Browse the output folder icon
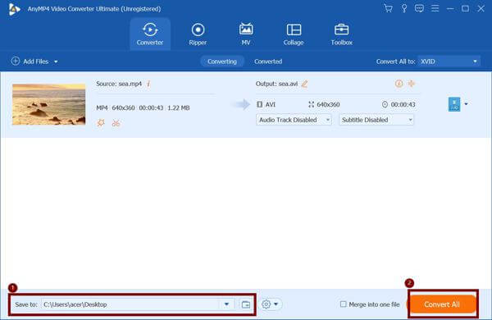 click(x=246, y=304)
